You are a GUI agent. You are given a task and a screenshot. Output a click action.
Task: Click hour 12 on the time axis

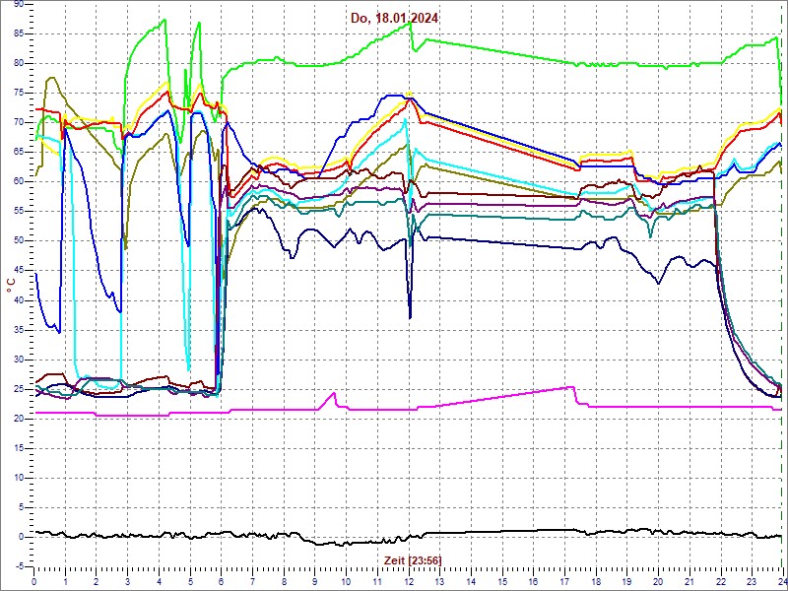tap(410, 581)
